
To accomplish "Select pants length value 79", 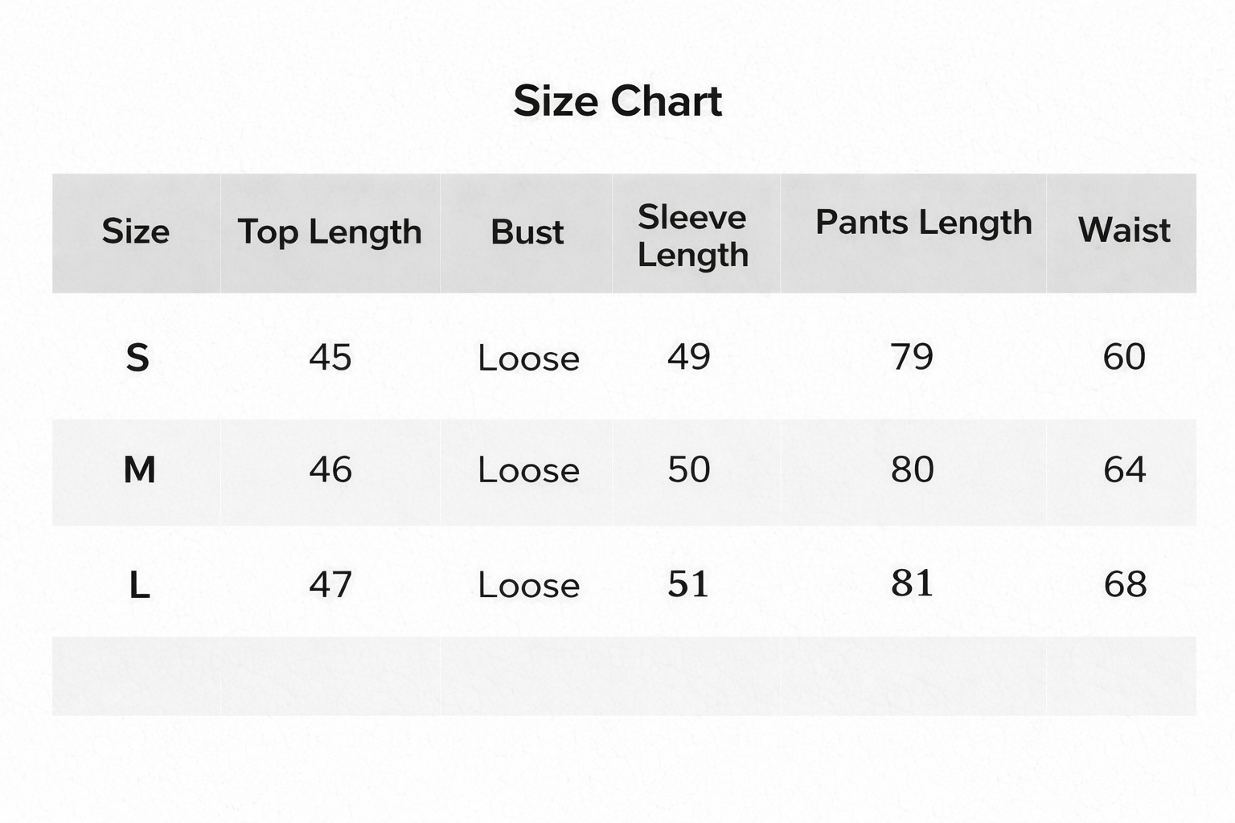I will tap(912, 356).
